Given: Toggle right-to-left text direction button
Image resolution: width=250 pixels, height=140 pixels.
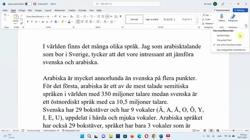Looking at the screenshot, I should tap(111, 16).
